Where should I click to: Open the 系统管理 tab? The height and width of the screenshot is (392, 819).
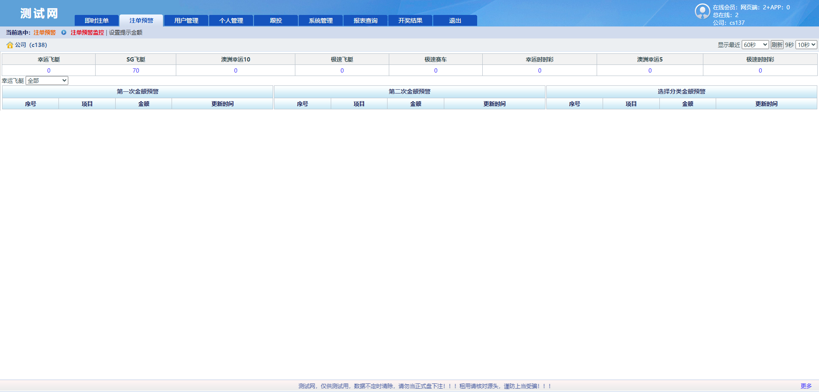pos(321,20)
